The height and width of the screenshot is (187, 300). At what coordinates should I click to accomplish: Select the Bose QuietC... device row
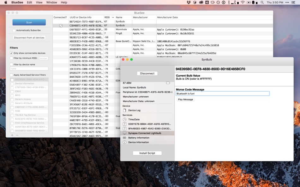pyautogui.click(x=163, y=41)
